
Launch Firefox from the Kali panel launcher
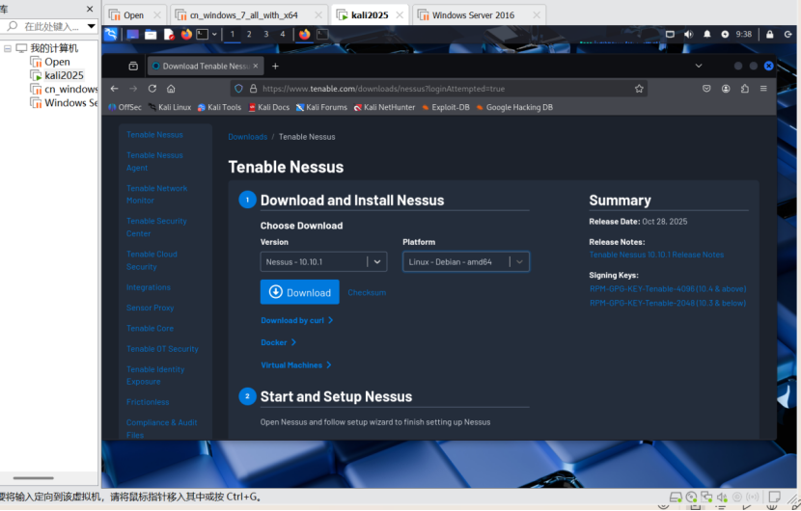click(x=186, y=34)
